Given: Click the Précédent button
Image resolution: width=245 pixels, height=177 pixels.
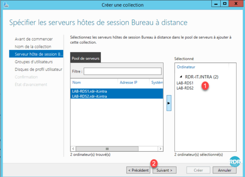Looking at the screenshot, I should [138, 170].
